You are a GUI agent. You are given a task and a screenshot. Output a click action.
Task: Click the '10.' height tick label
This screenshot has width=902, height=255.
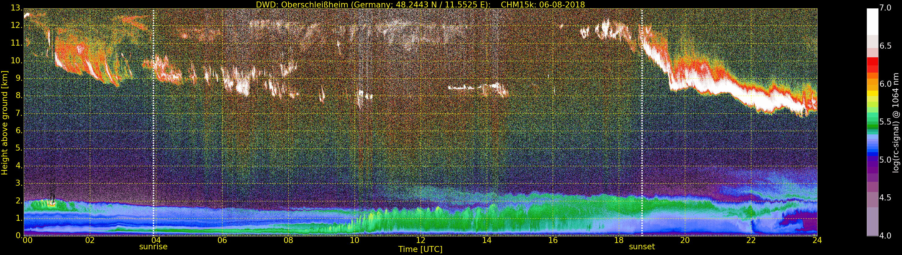pyautogui.click(x=17, y=60)
